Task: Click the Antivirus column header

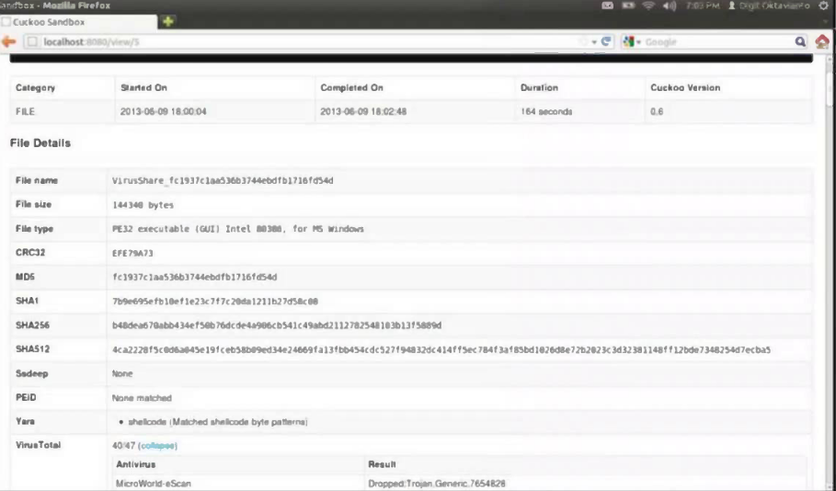Action: click(x=136, y=464)
